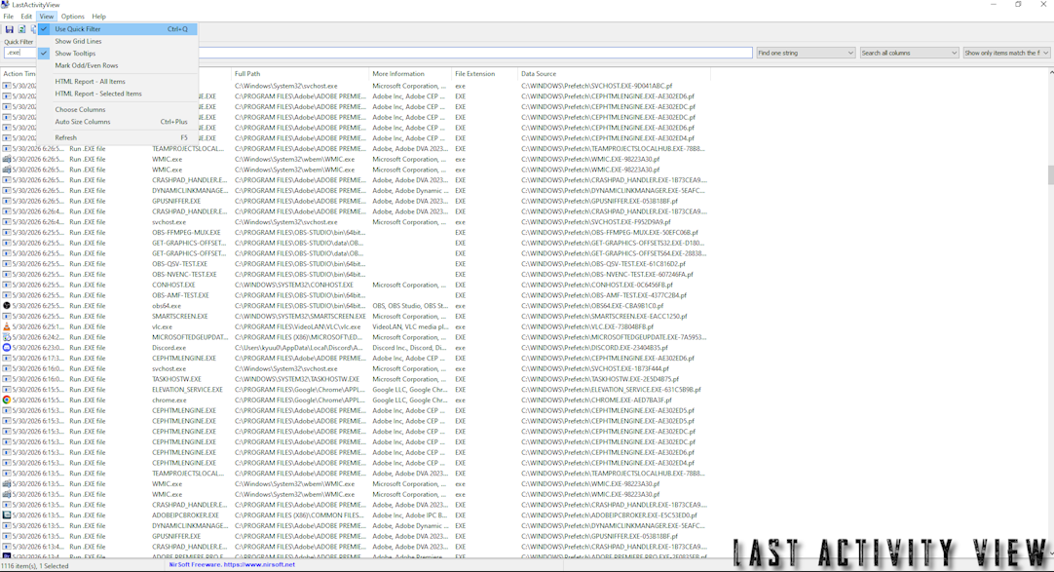The image size is (1054, 572).
Task: Click the icon on the OBS-FFMPEG-MUX.EXE row
Action: (x=7, y=233)
